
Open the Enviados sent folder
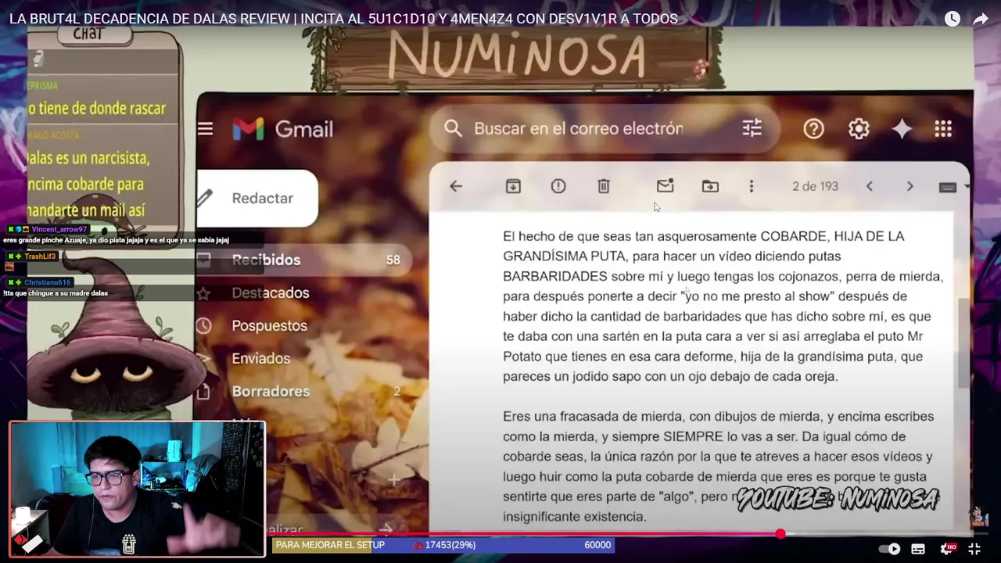click(260, 358)
